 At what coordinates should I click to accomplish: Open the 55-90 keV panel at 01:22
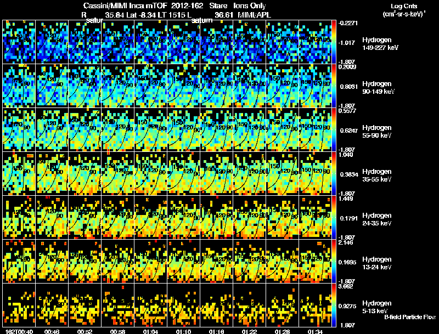pos(250,129)
